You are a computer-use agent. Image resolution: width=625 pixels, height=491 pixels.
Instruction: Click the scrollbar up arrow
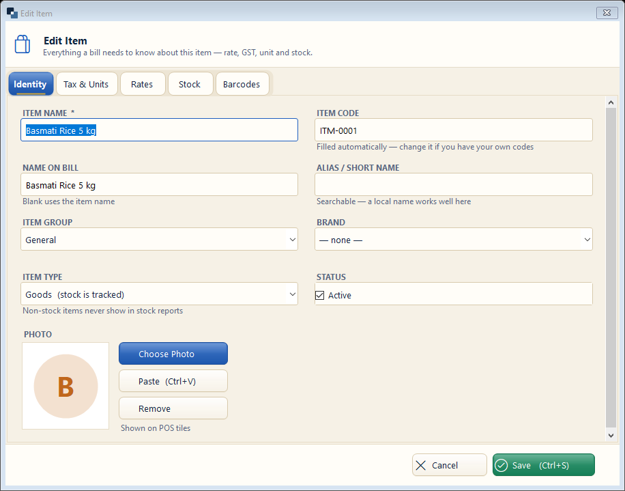coord(611,102)
